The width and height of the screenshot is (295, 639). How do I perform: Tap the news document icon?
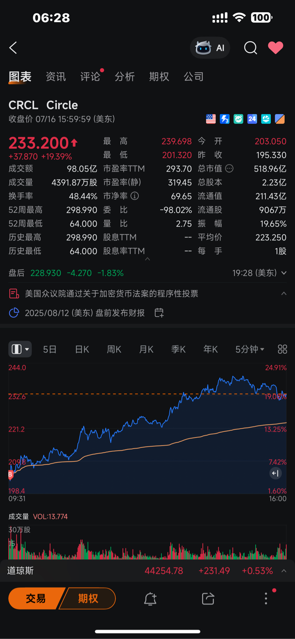click(14, 294)
